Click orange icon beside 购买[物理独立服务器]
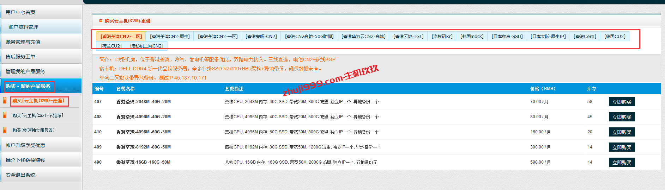The height and width of the screenshot is (190, 665). click(5, 130)
